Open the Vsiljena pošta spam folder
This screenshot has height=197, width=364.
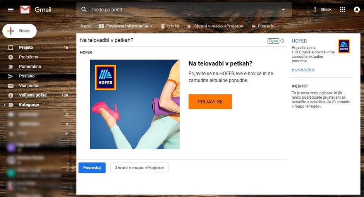click(x=33, y=95)
